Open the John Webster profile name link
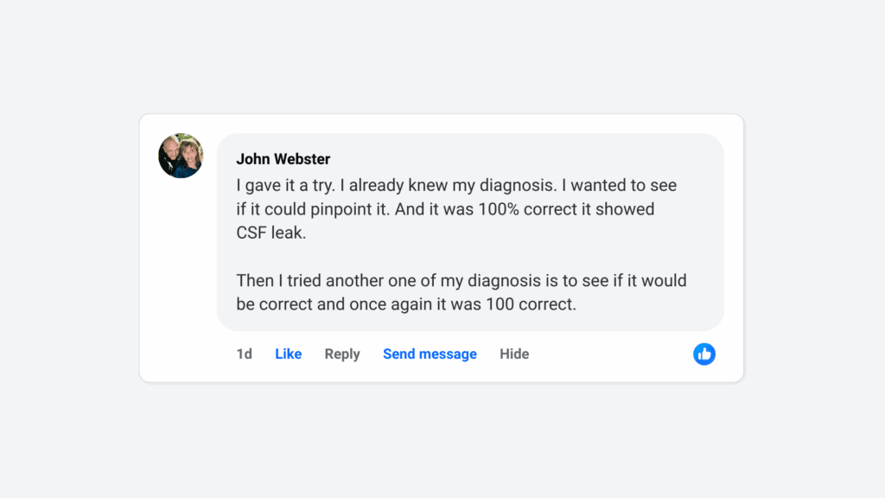 tap(283, 159)
